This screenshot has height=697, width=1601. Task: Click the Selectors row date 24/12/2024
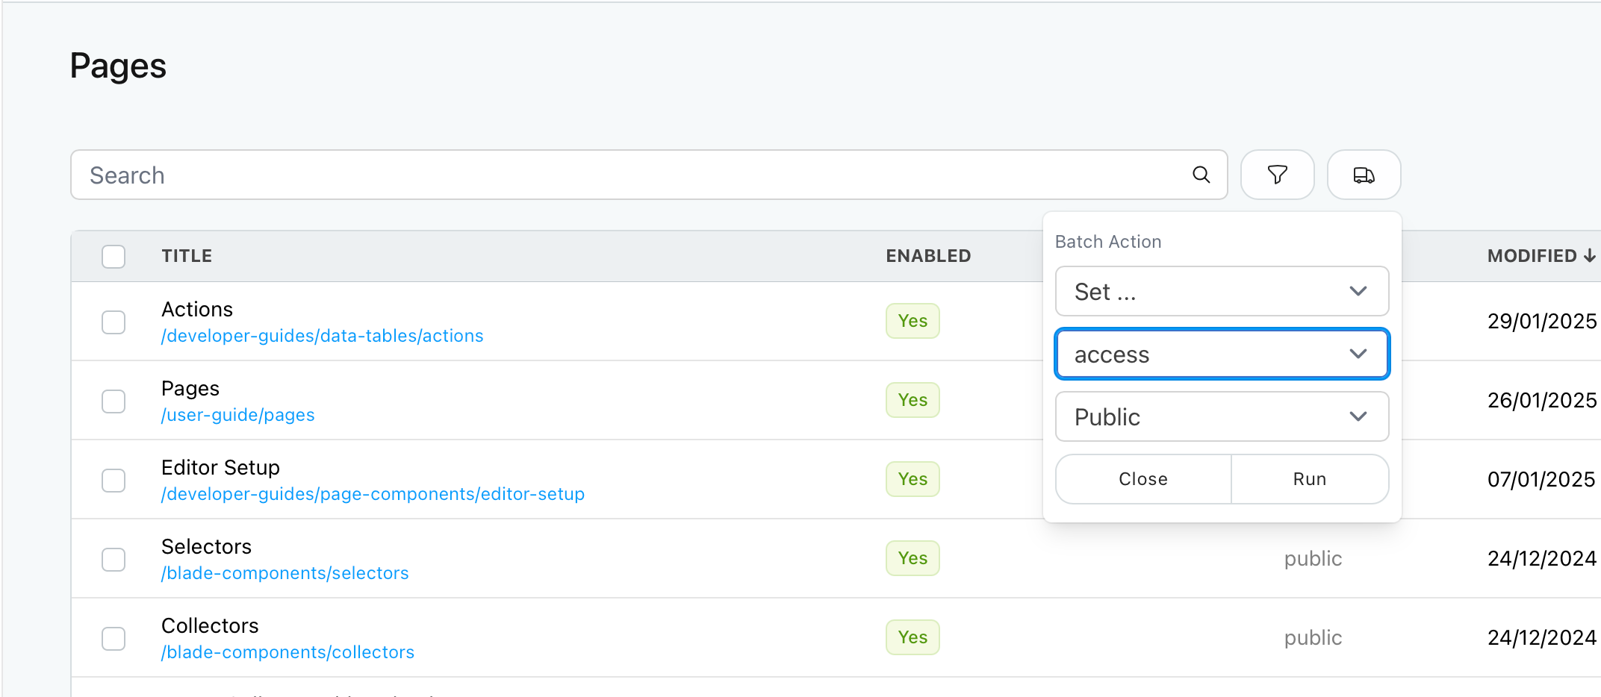coord(1542,559)
